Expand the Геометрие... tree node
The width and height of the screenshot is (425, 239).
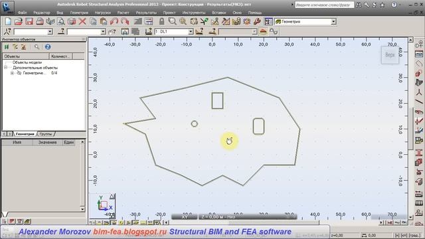12,73
